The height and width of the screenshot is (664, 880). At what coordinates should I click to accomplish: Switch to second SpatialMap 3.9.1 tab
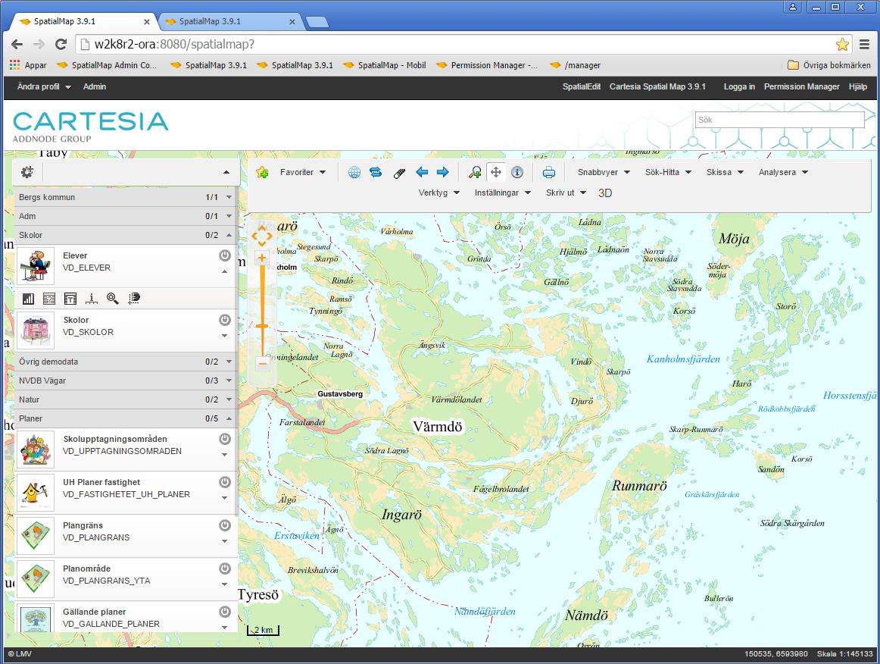tap(230, 21)
